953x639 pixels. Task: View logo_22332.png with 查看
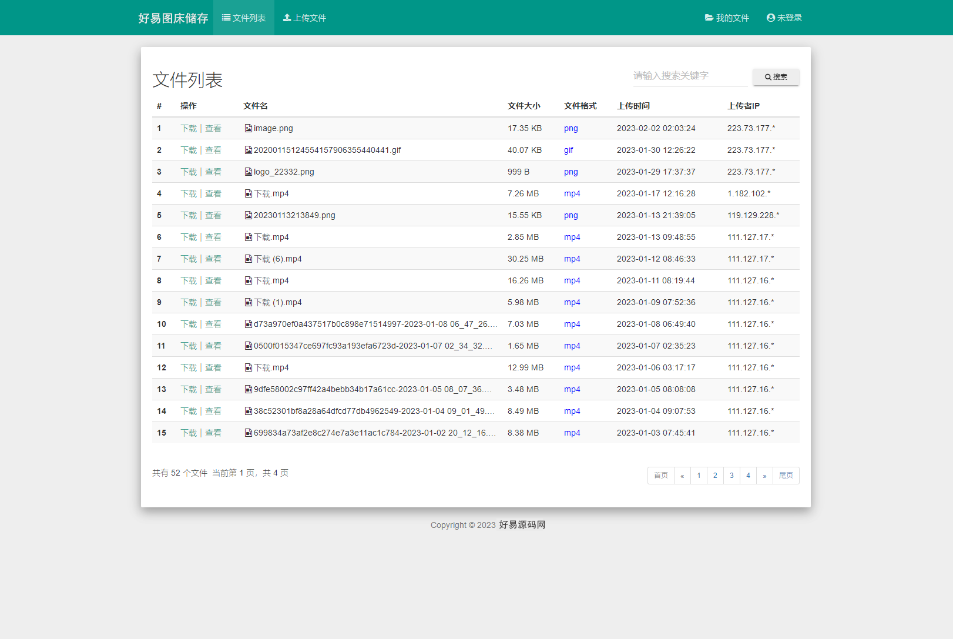coord(213,172)
